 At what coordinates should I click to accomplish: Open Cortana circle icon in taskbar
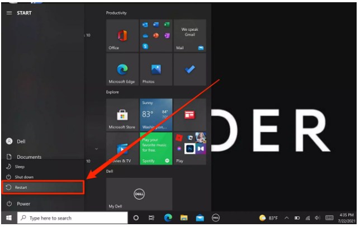[x=136, y=218]
